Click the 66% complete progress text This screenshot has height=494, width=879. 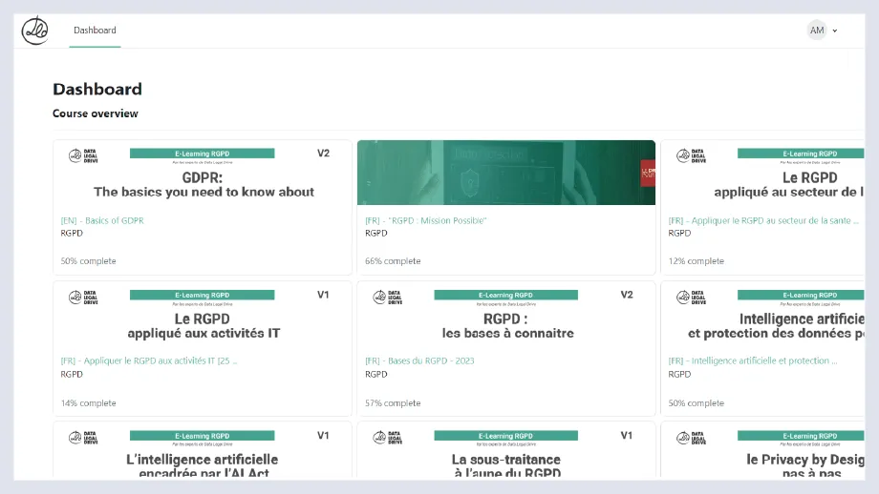click(393, 261)
